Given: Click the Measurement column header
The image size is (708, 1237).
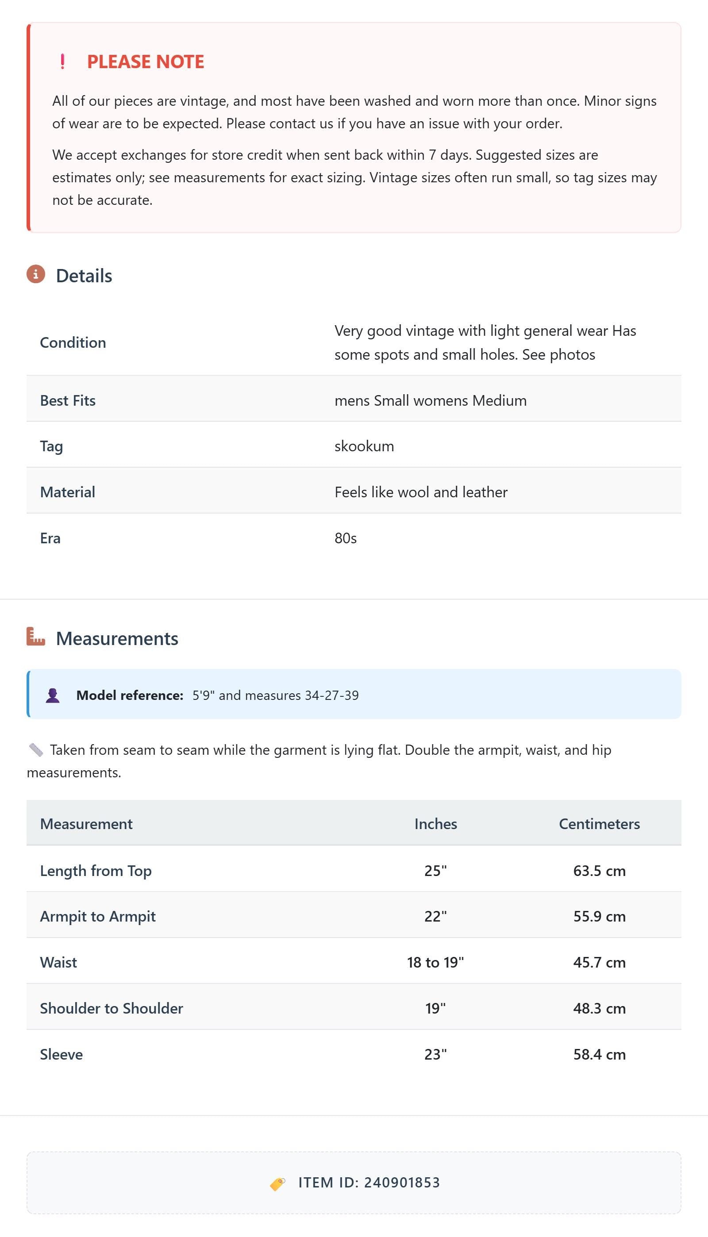Looking at the screenshot, I should coord(86,824).
